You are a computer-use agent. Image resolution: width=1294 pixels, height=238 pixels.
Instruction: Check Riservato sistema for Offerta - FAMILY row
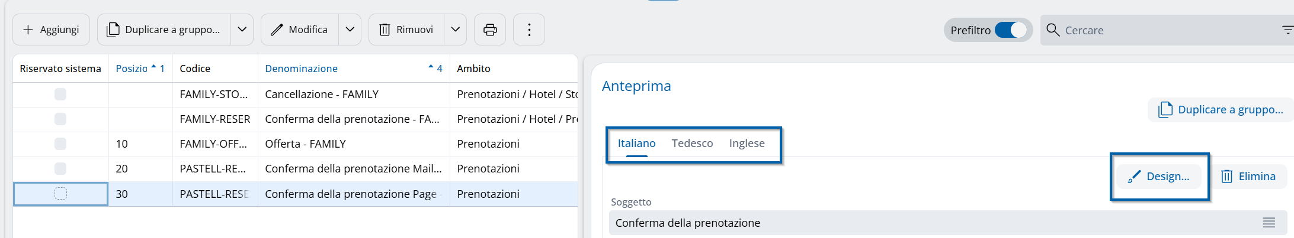(x=60, y=144)
